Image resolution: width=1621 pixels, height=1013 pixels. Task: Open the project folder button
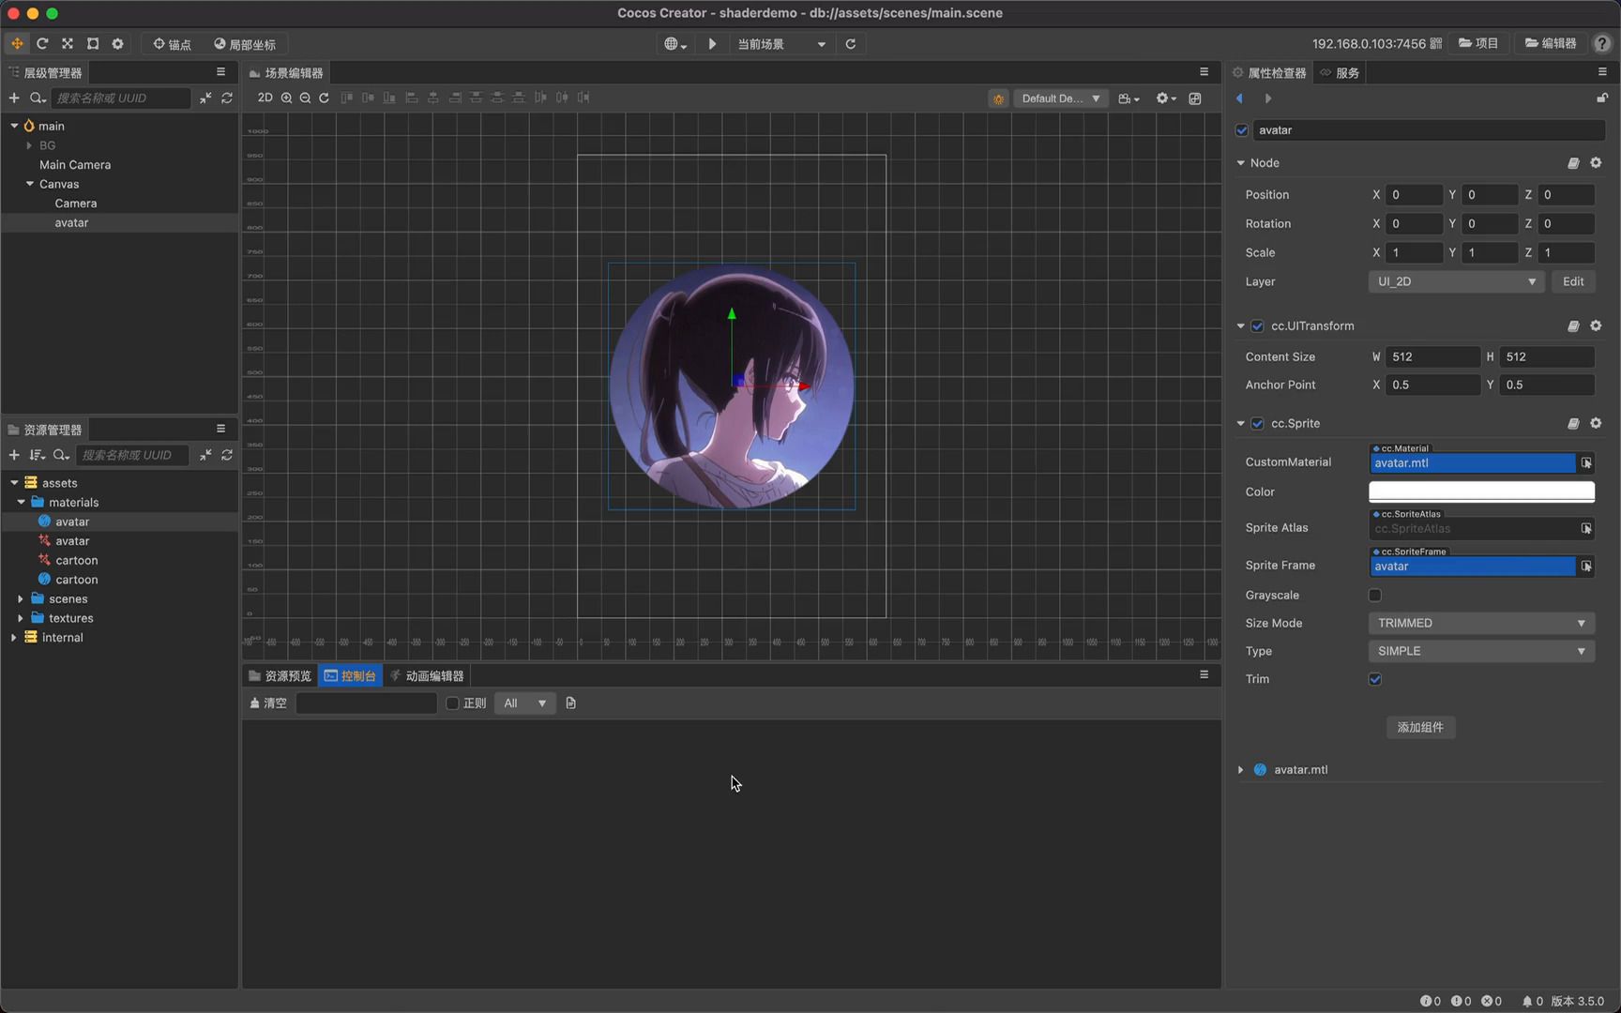1479,43
